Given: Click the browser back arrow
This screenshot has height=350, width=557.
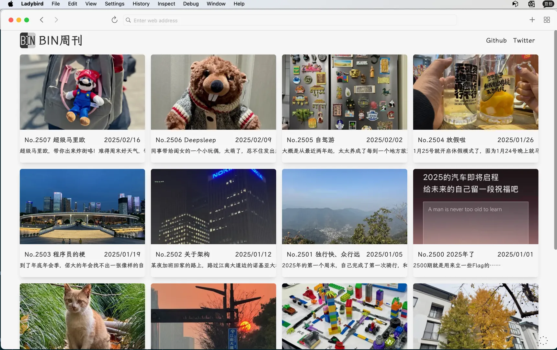Looking at the screenshot, I should (42, 20).
